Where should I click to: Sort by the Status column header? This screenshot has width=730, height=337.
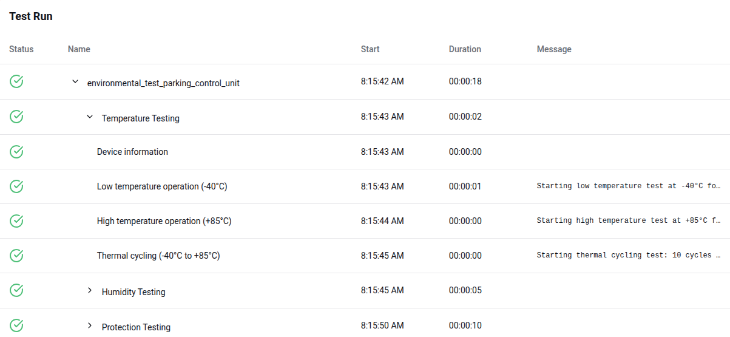(21, 49)
